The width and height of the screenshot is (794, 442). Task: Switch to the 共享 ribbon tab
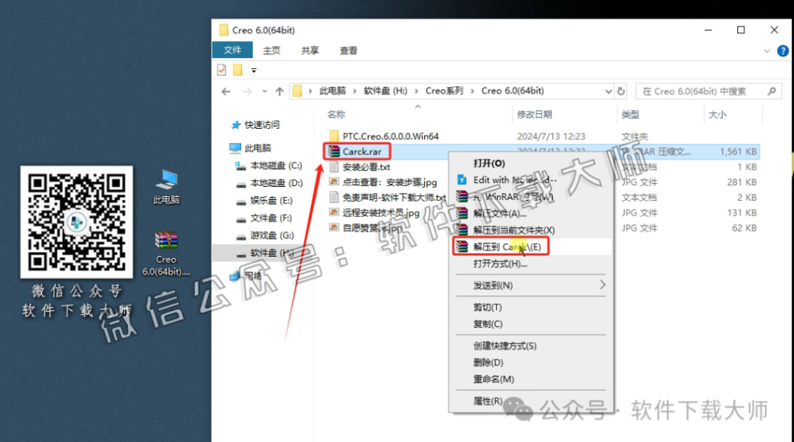point(310,50)
